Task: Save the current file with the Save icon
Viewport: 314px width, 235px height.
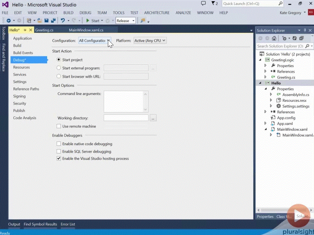Action: tap(46, 21)
